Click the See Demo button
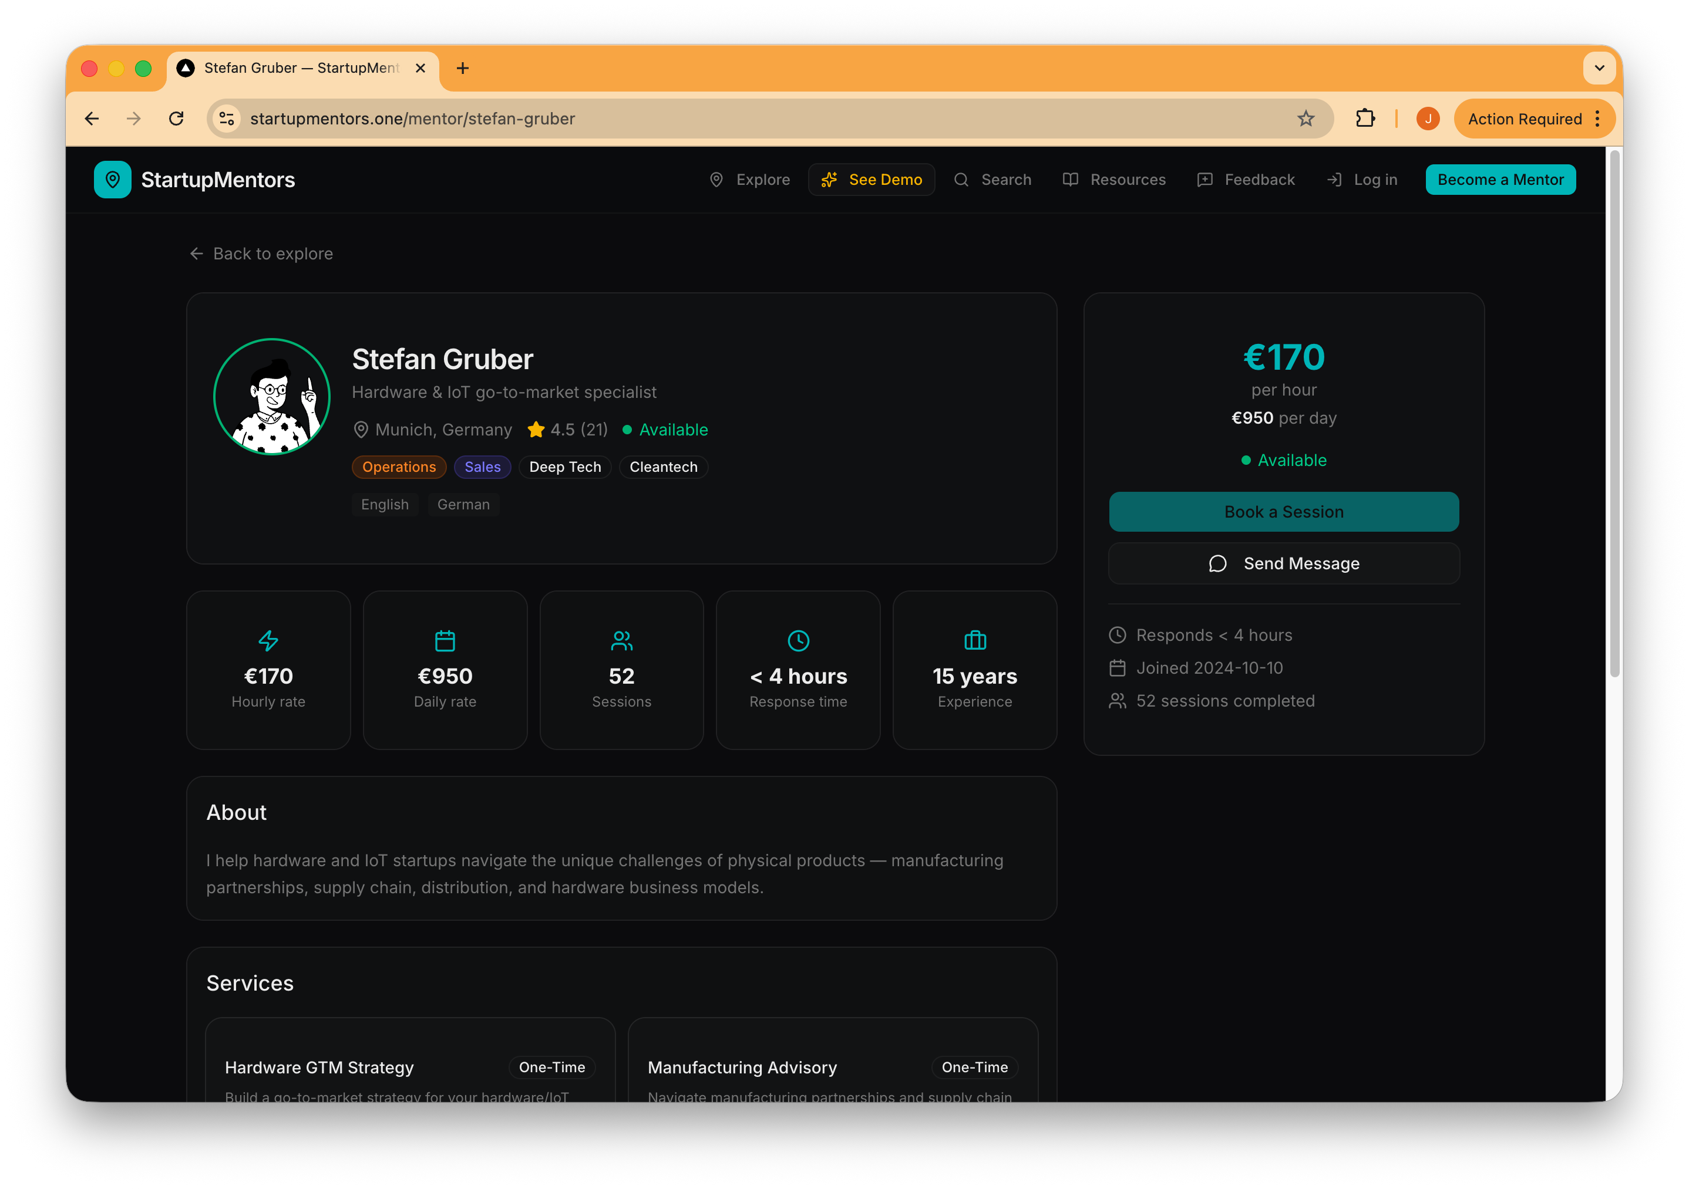 tap(872, 180)
